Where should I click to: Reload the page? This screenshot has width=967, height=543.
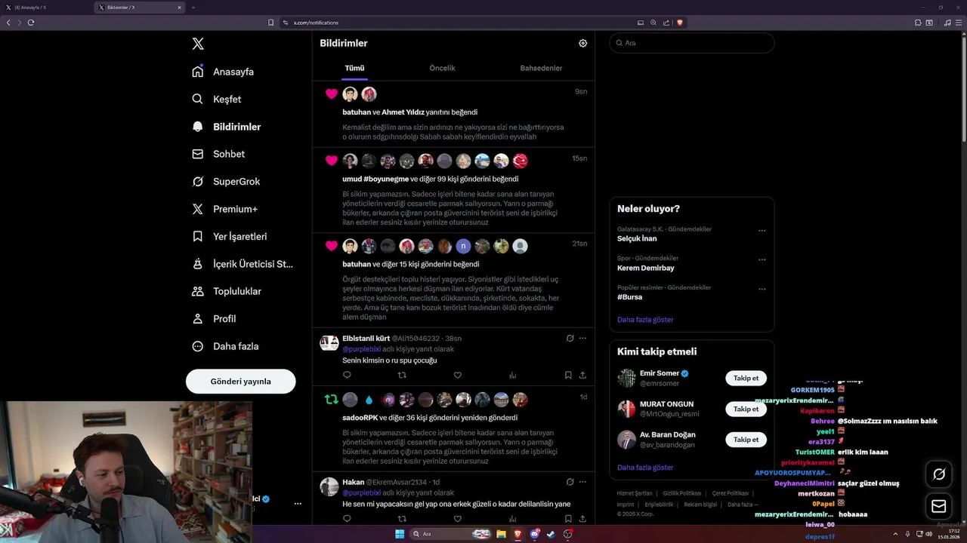[x=31, y=23]
